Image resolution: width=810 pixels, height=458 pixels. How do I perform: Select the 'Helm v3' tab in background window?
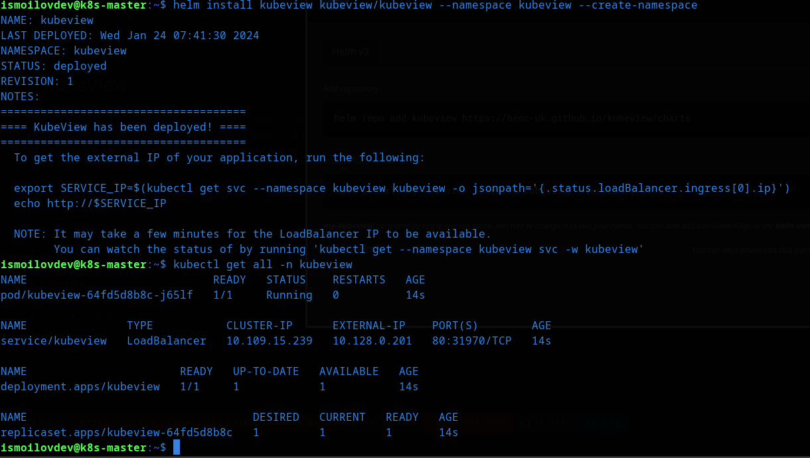click(x=350, y=52)
